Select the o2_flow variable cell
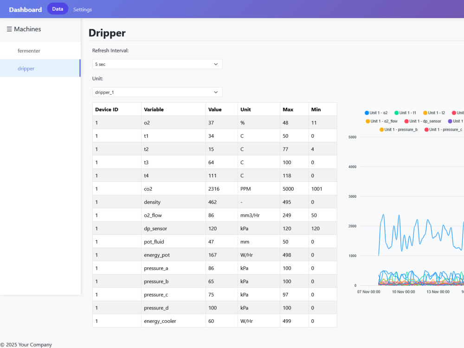 coord(174,215)
